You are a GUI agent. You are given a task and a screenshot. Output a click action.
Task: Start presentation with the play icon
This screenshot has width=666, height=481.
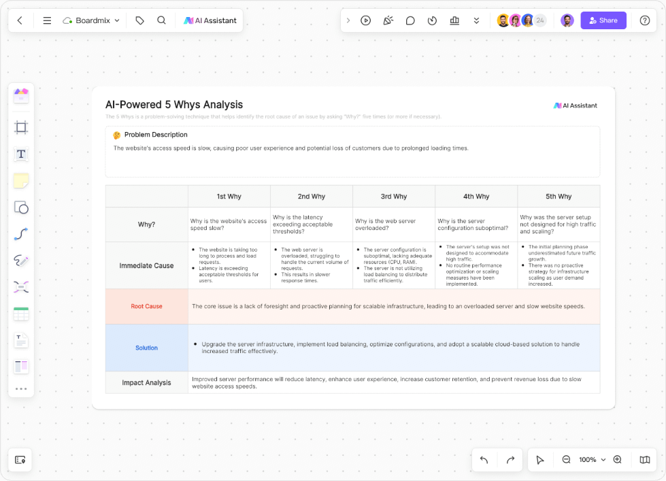366,20
